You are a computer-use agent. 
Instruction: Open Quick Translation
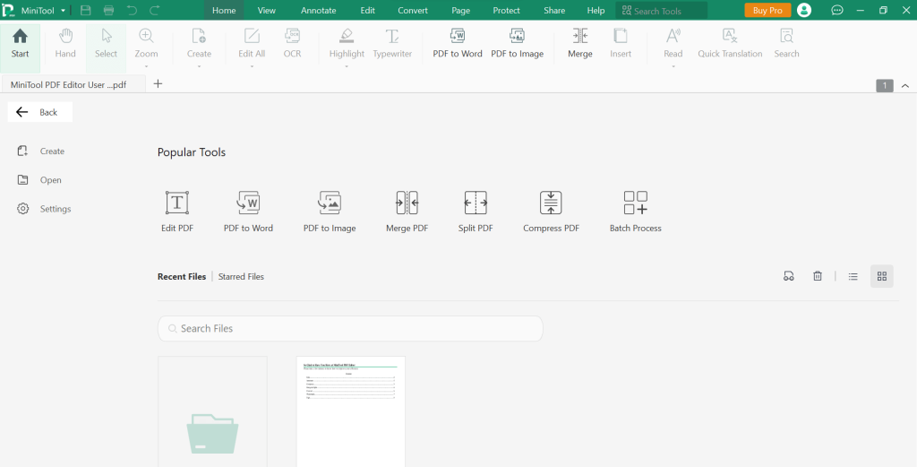(730, 44)
